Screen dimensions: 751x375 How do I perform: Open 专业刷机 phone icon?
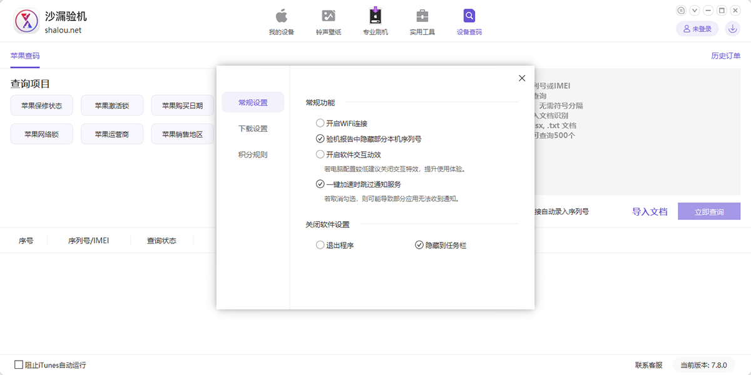pyautogui.click(x=375, y=16)
